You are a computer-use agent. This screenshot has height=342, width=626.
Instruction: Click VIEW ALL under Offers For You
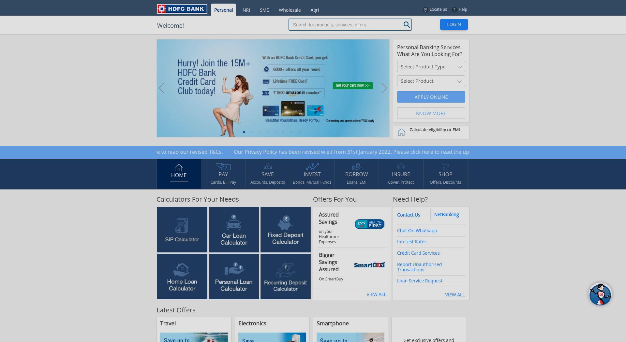pyautogui.click(x=376, y=294)
